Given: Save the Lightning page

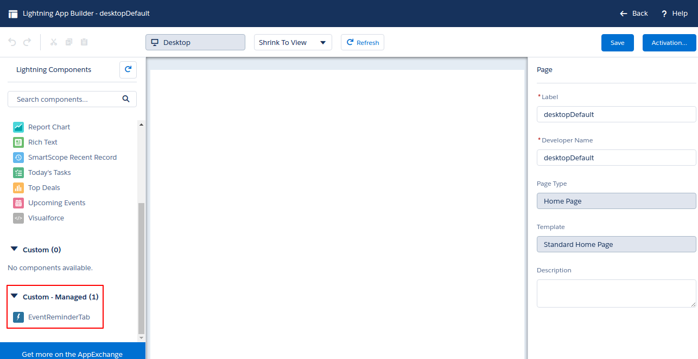Looking at the screenshot, I should click(x=617, y=43).
